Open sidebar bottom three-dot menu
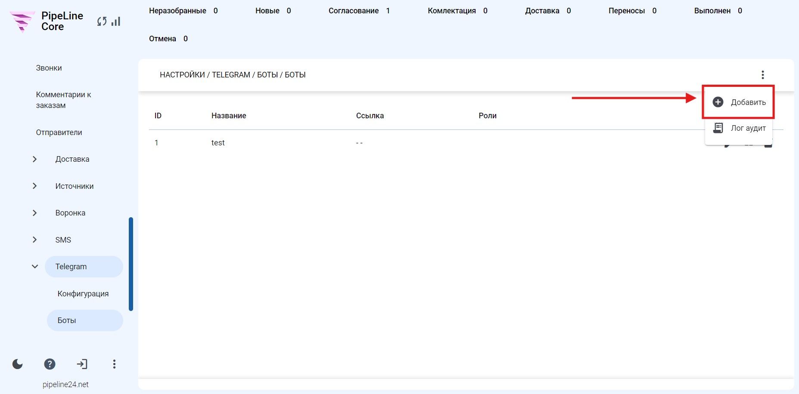 [114, 364]
